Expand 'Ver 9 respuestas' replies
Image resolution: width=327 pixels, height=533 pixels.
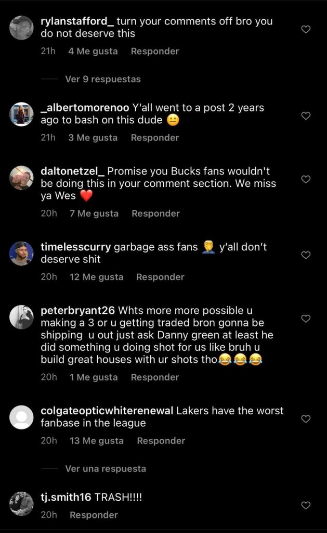(103, 79)
